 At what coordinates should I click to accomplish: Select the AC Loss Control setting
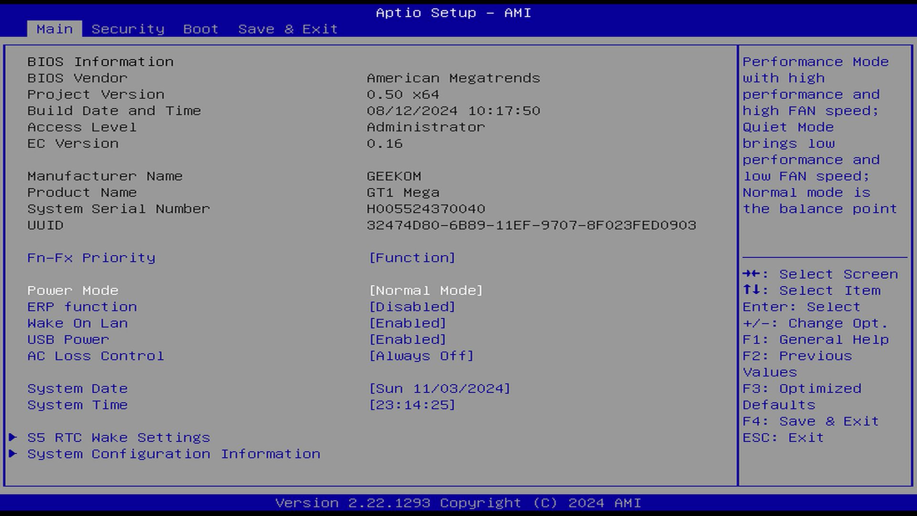(x=96, y=356)
